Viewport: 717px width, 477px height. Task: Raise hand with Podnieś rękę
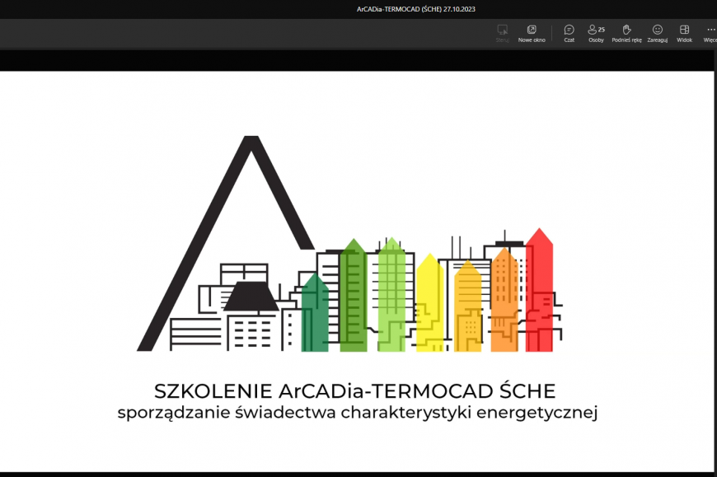626,34
